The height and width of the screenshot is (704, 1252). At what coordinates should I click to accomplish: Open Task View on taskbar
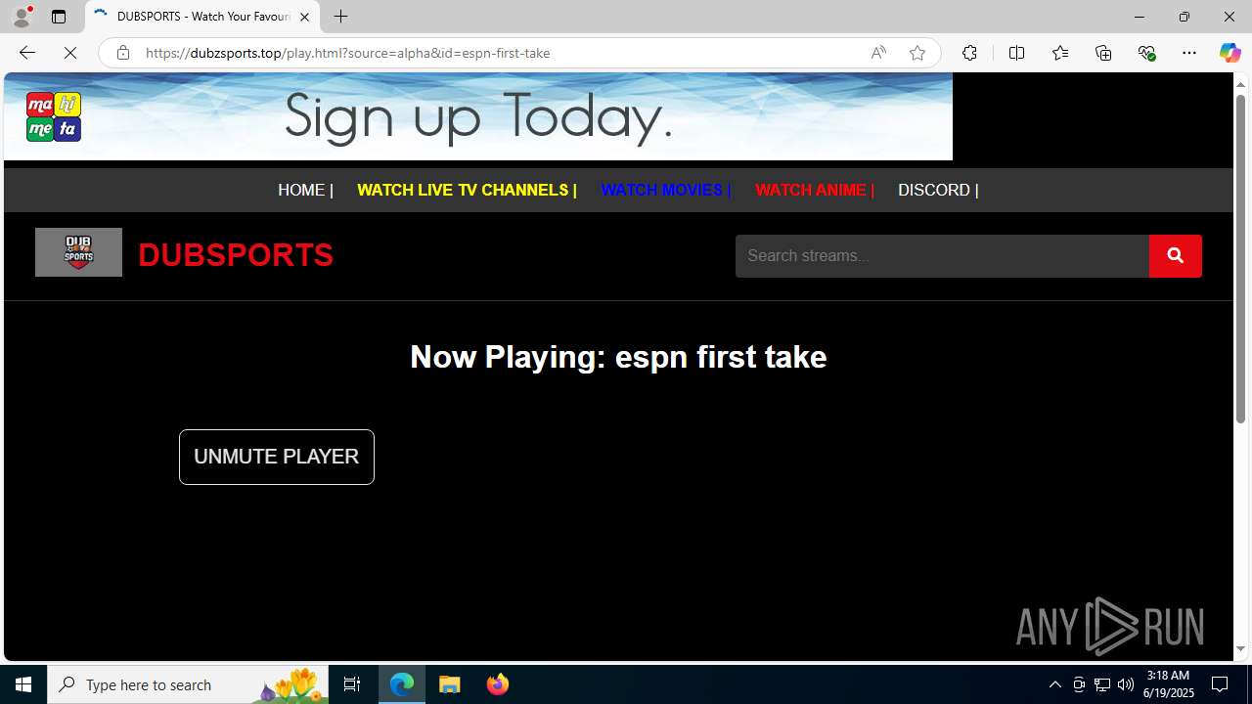click(352, 684)
